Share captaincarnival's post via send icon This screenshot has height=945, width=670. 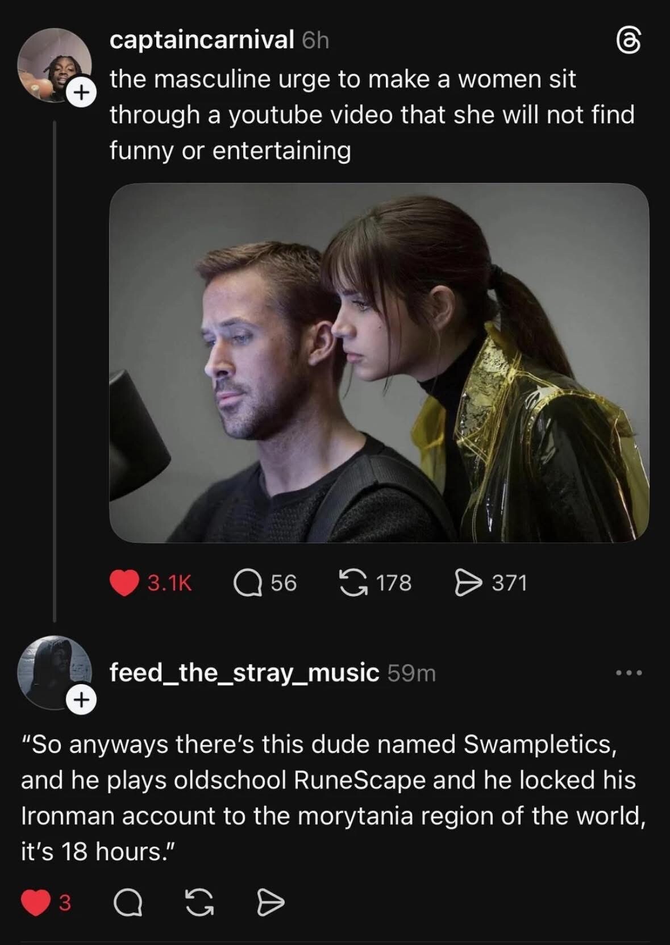pyautogui.click(x=468, y=583)
